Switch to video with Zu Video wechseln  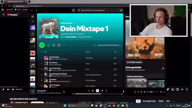[134, 62]
